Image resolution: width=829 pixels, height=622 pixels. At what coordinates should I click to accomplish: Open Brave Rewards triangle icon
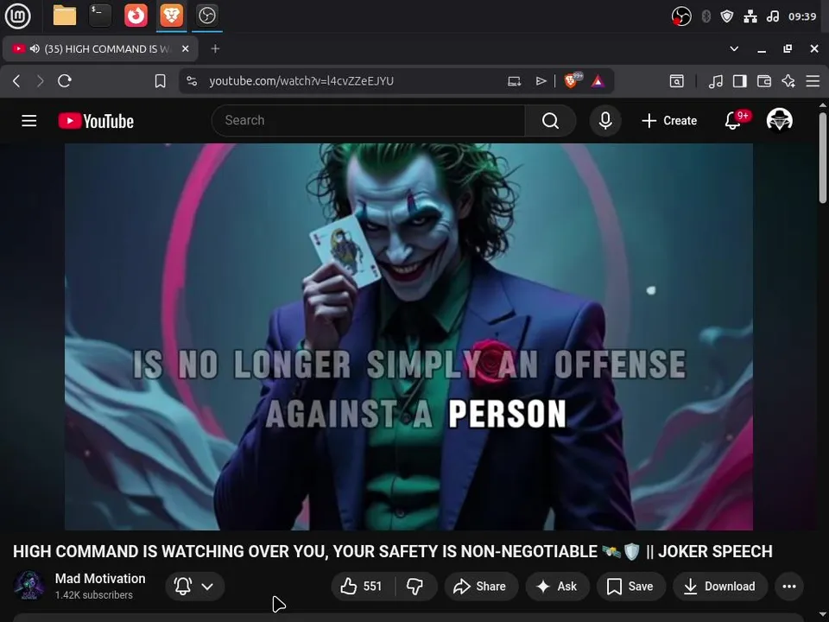[x=598, y=81]
